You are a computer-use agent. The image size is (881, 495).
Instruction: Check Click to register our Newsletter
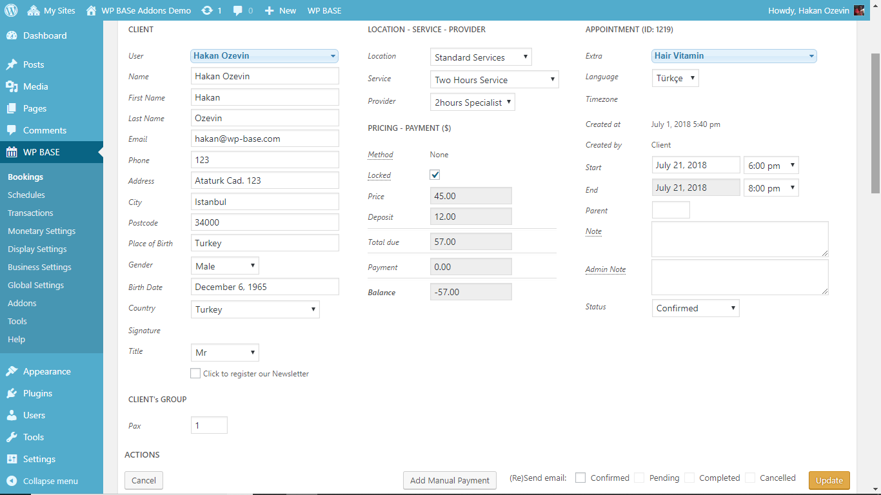[195, 373]
